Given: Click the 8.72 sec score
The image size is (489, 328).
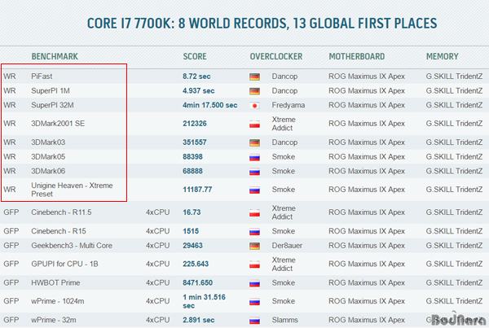Looking at the screenshot, I should point(196,77).
